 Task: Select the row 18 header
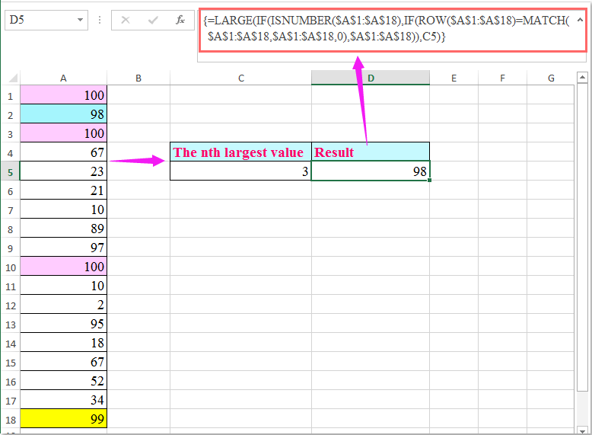[x=10, y=419]
